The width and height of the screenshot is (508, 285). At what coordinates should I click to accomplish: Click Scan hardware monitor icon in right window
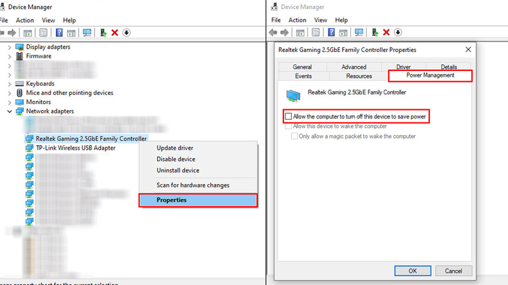(359, 33)
